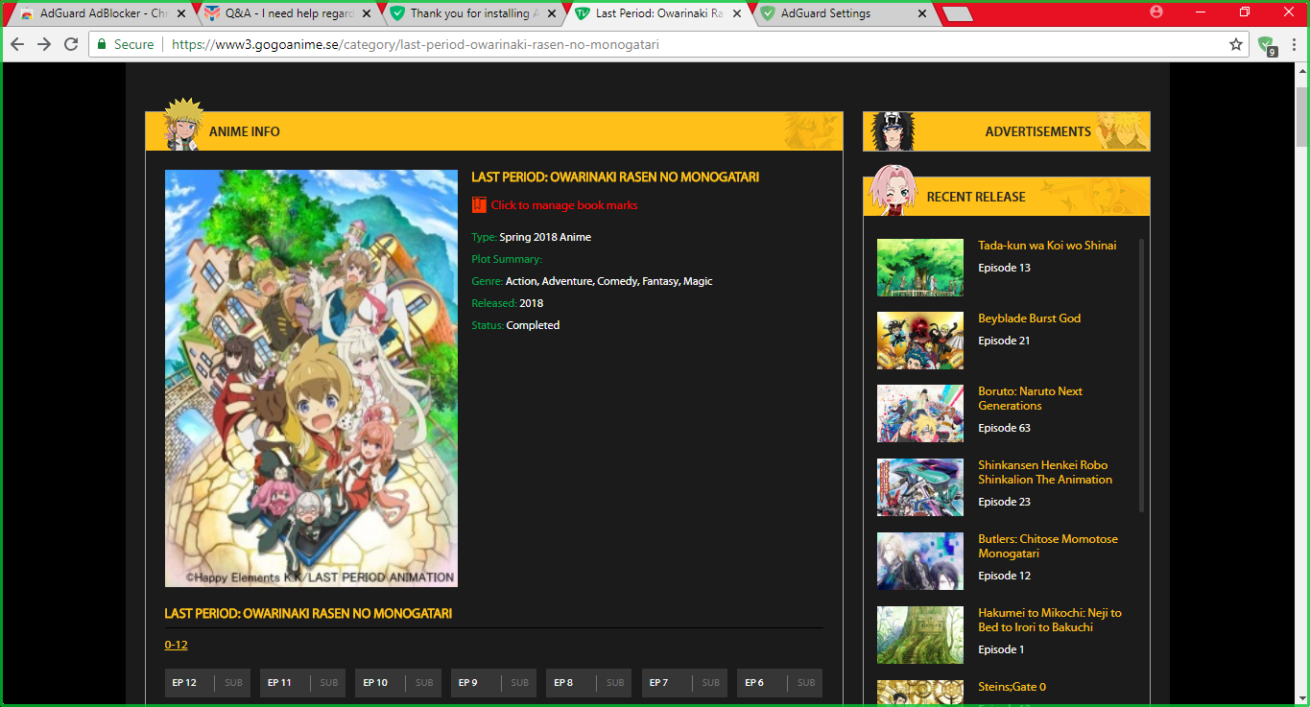Screen dimensions: 1310x707
Task: Open Steins;Gate 0 link
Action: [1012, 687]
